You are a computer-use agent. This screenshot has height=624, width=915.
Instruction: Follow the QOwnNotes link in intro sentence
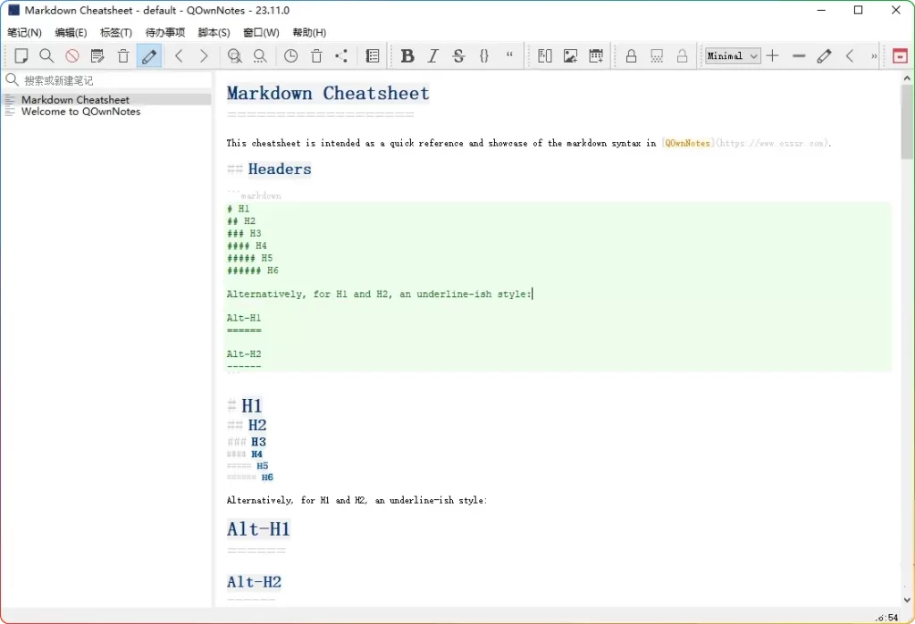click(x=687, y=143)
